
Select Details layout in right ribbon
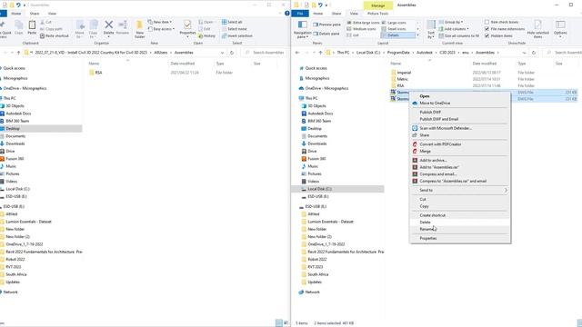[x=397, y=35]
